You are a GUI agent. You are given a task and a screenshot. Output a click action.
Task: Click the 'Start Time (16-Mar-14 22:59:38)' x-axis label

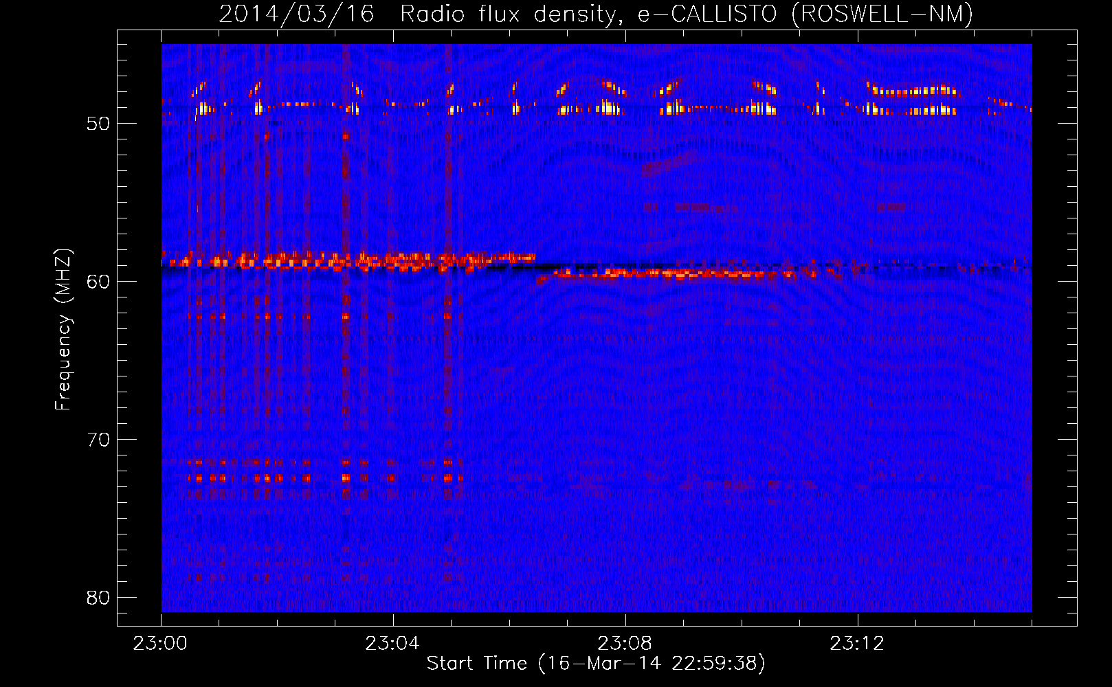(595, 664)
